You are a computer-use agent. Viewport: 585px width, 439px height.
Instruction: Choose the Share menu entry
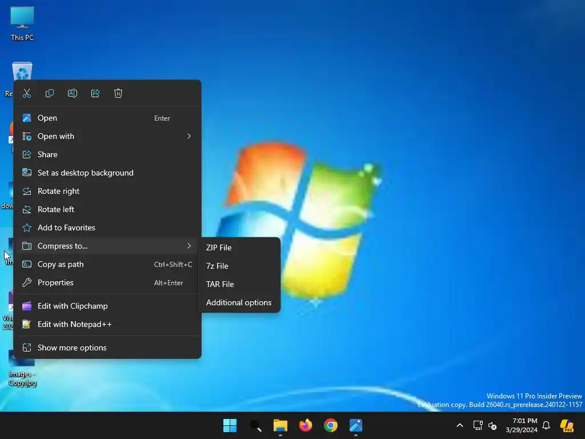click(x=107, y=154)
